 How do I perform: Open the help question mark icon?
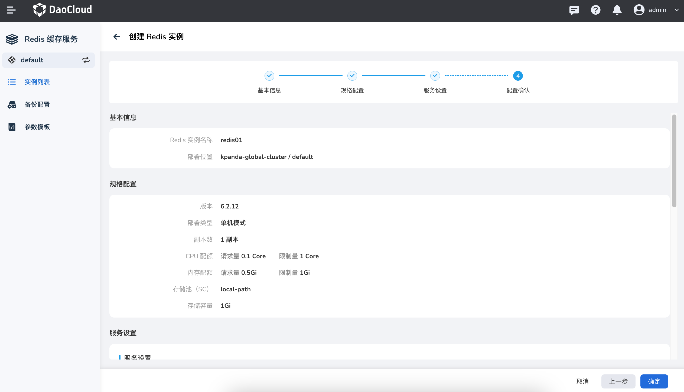[x=595, y=10]
